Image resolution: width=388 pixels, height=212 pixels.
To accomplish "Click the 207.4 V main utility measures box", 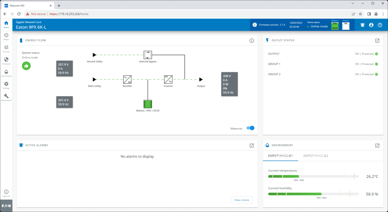I will [64, 102].
